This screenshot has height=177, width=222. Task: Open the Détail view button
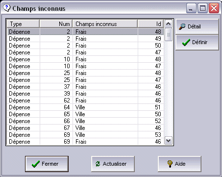point(197,26)
